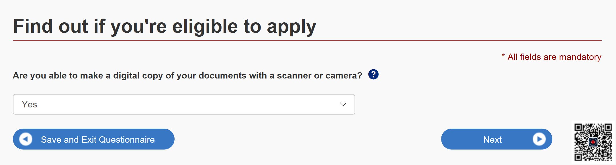This screenshot has height=165, width=616.
Task: Click the Next label text
Action: click(492, 140)
